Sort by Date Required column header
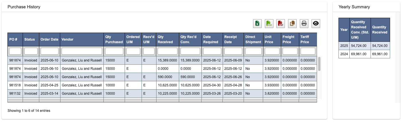The image size is (407, 123). point(212,39)
